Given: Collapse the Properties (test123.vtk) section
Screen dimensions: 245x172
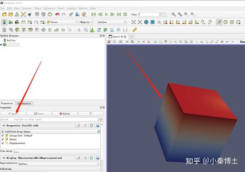Looking at the screenshot, I should [x=4, y=125].
